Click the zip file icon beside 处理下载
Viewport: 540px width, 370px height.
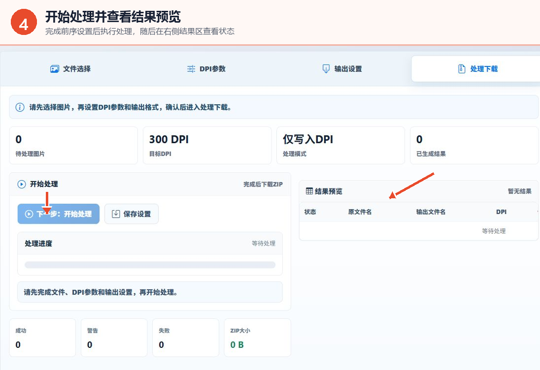click(462, 69)
